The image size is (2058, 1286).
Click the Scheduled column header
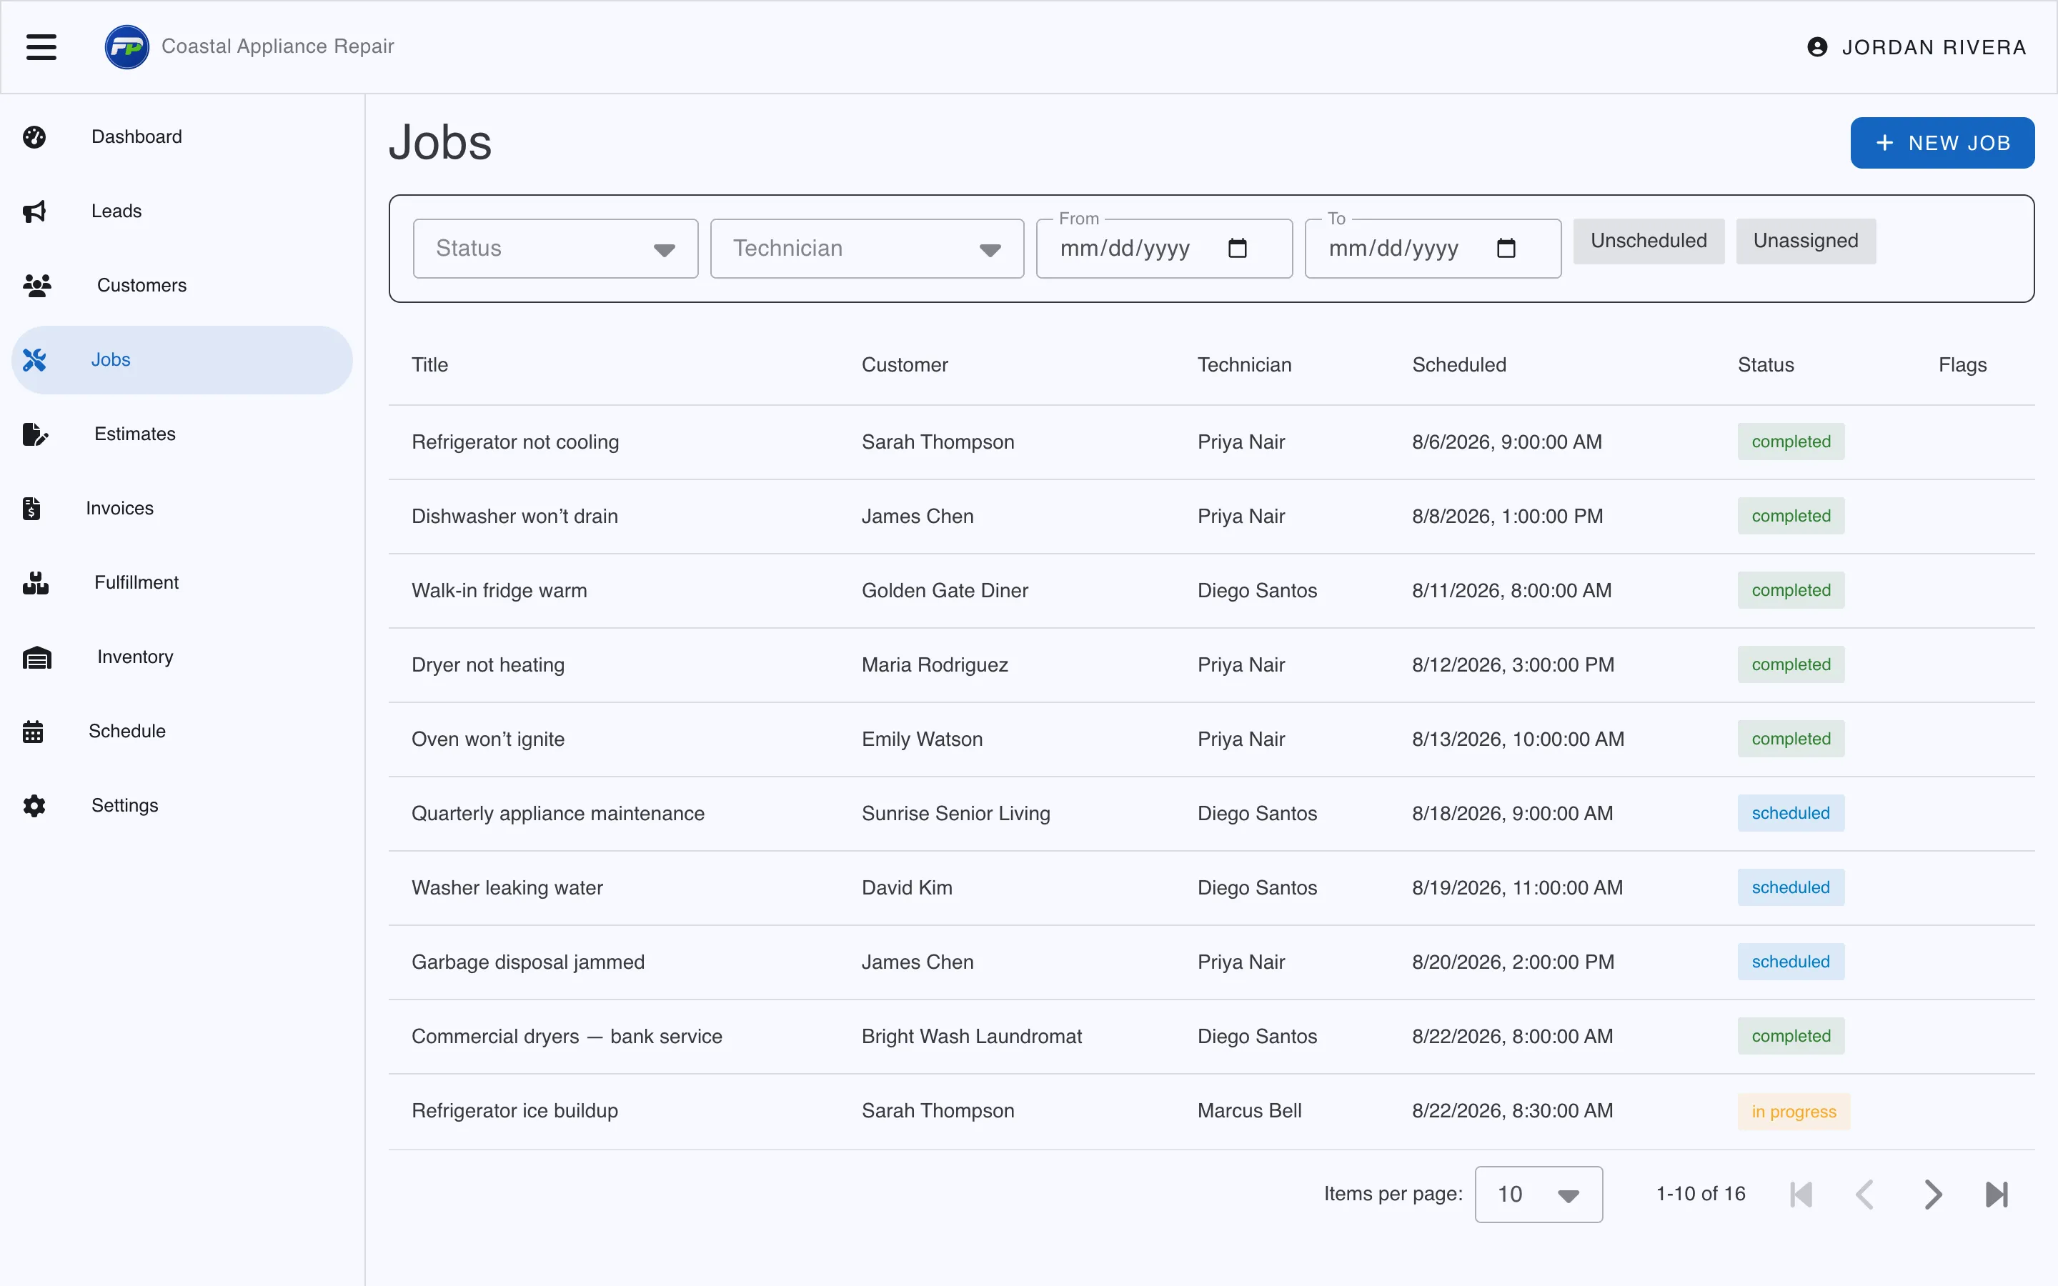(1459, 365)
